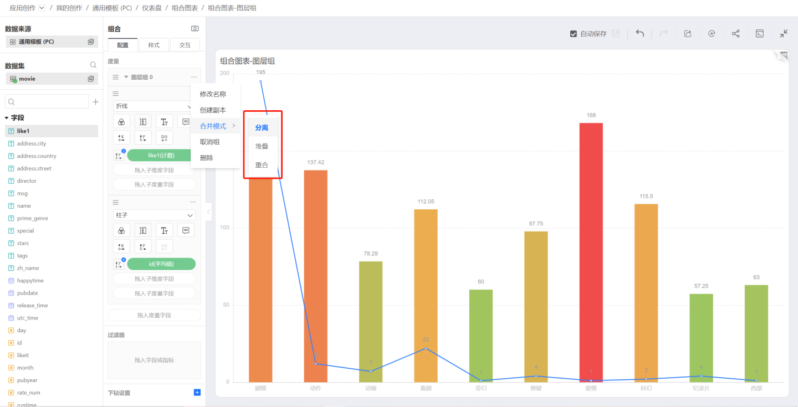798x407 pixels.
Task: Collapse the 图层组 0 layer group
Action: coord(126,78)
